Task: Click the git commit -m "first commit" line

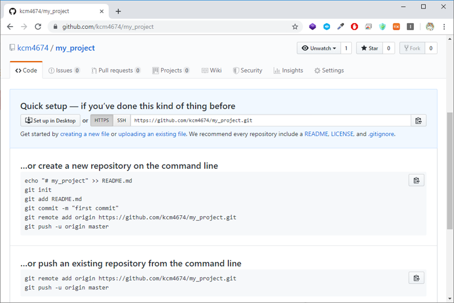Action: [71, 208]
